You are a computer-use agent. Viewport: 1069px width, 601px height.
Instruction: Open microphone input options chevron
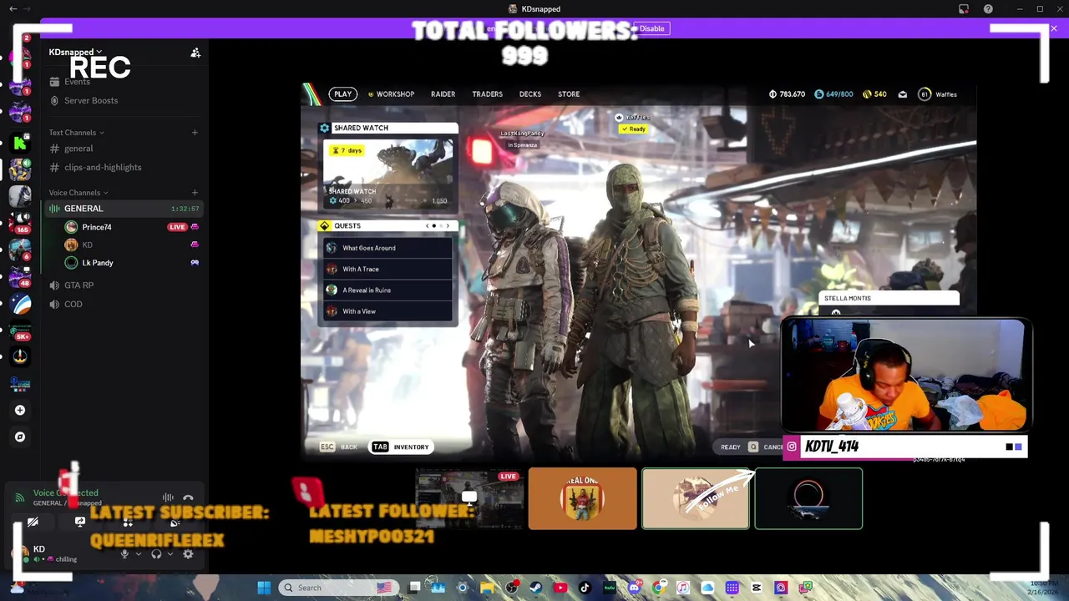(139, 554)
